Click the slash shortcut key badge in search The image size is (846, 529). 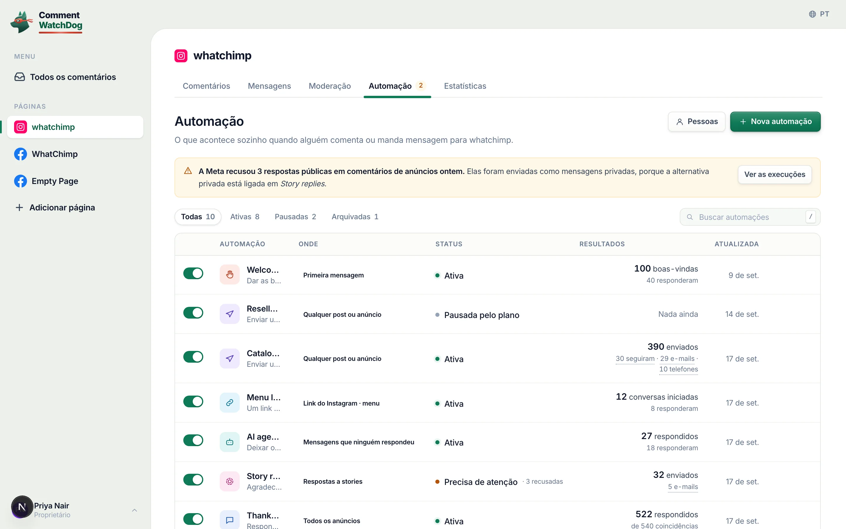(x=810, y=217)
